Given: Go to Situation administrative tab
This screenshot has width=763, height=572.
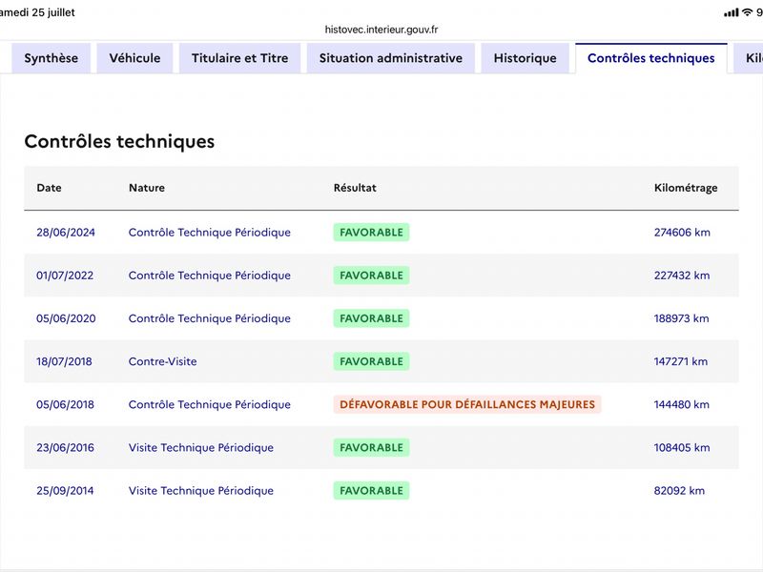Looking at the screenshot, I should [x=391, y=58].
